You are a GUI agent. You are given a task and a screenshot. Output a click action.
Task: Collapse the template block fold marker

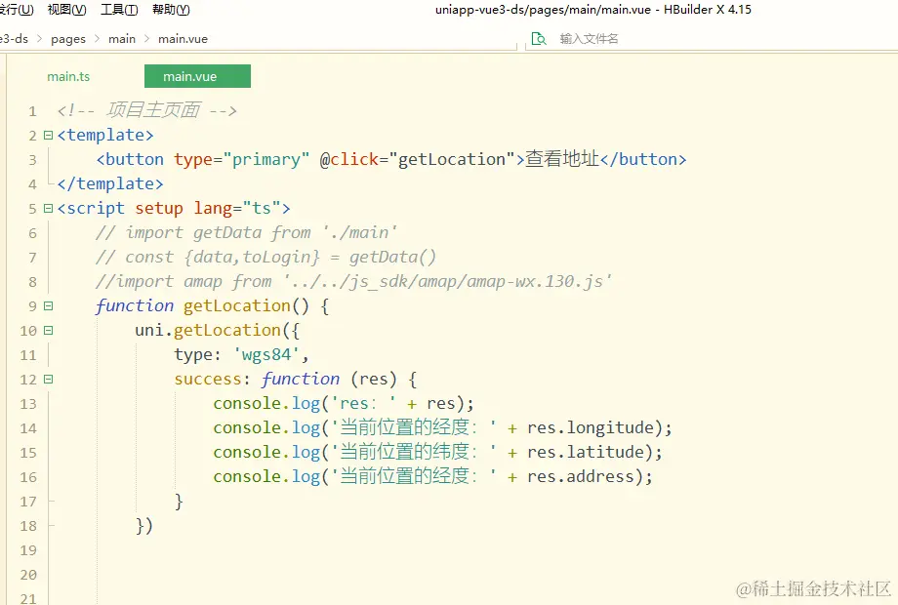(x=48, y=135)
